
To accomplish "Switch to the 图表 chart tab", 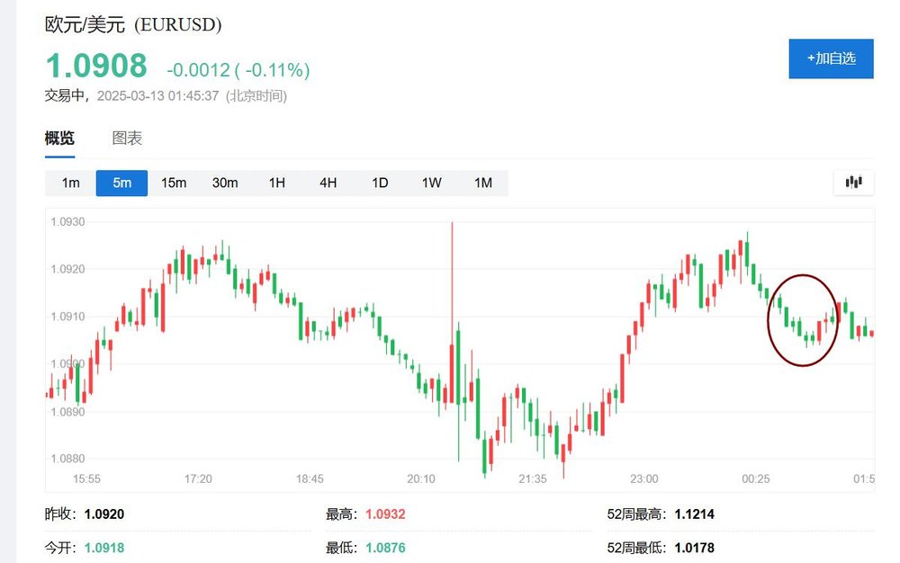I will [127, 139].
